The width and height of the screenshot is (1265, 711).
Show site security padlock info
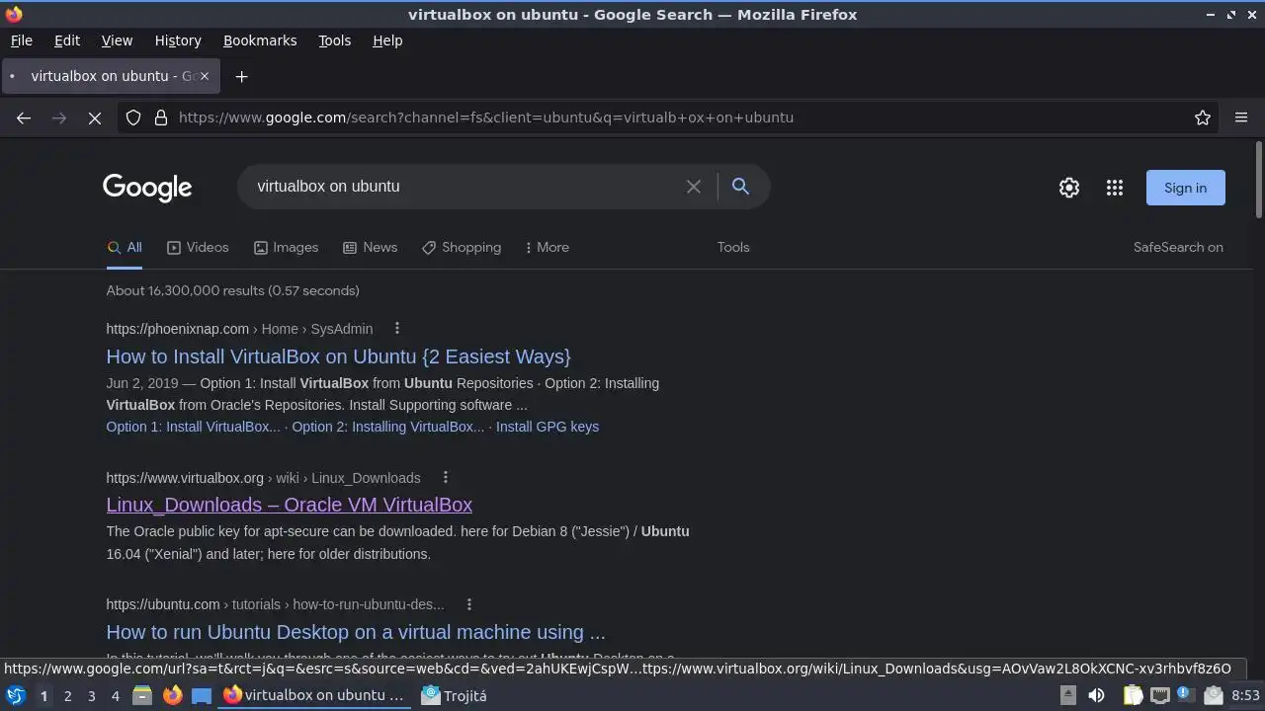[x=161, y=118]
